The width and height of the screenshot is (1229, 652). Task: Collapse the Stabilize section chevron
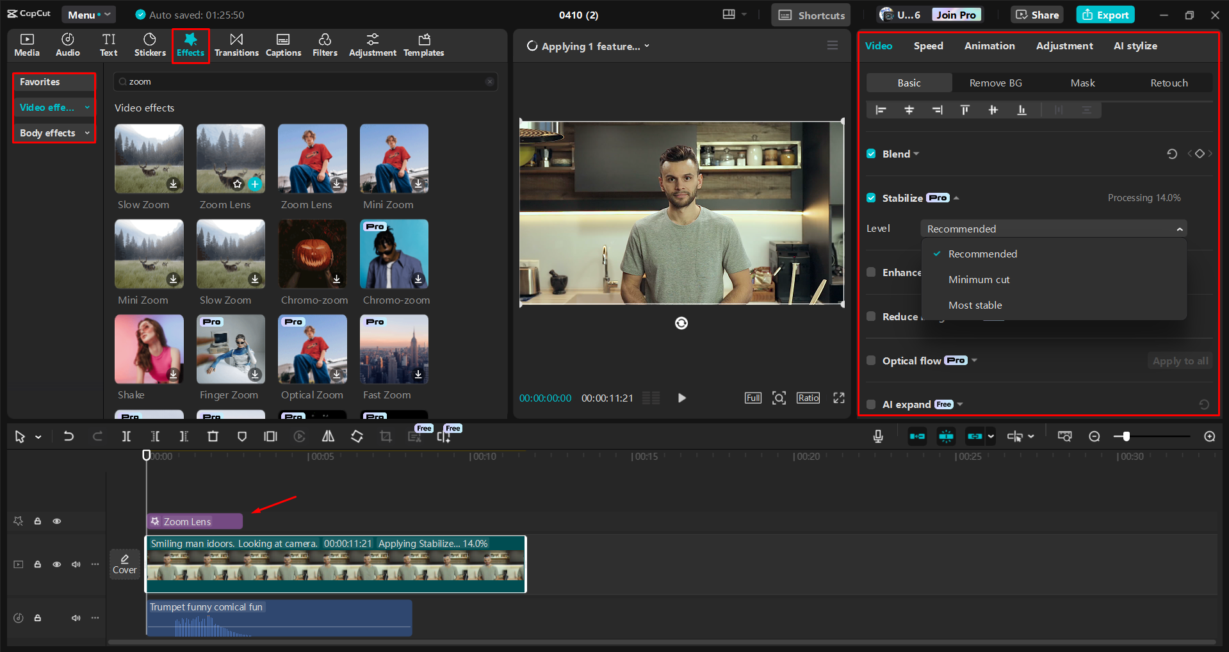click(956, 197)
